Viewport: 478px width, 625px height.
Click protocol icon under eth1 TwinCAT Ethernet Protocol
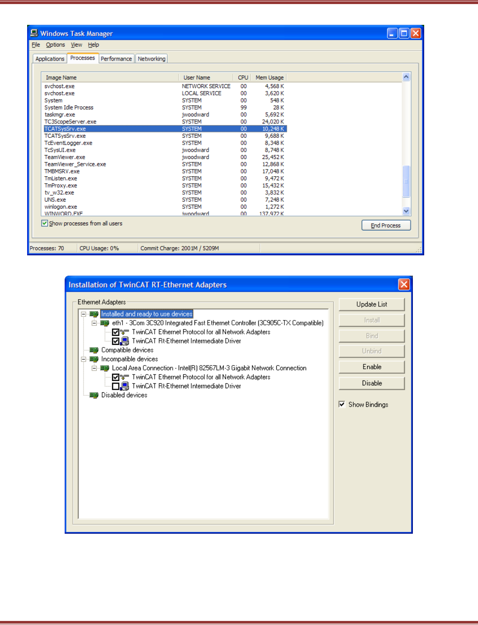pyautogui.click(x=125, y=332)
